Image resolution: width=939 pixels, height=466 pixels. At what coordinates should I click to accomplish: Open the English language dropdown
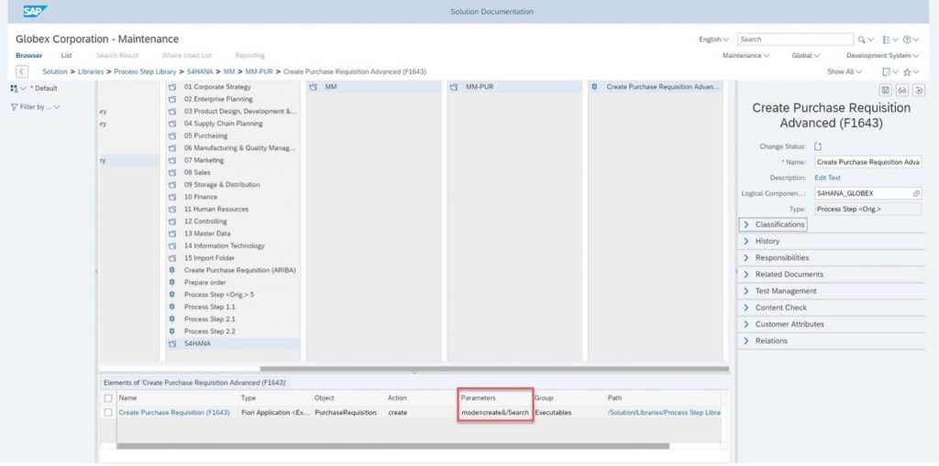[713, 39]
